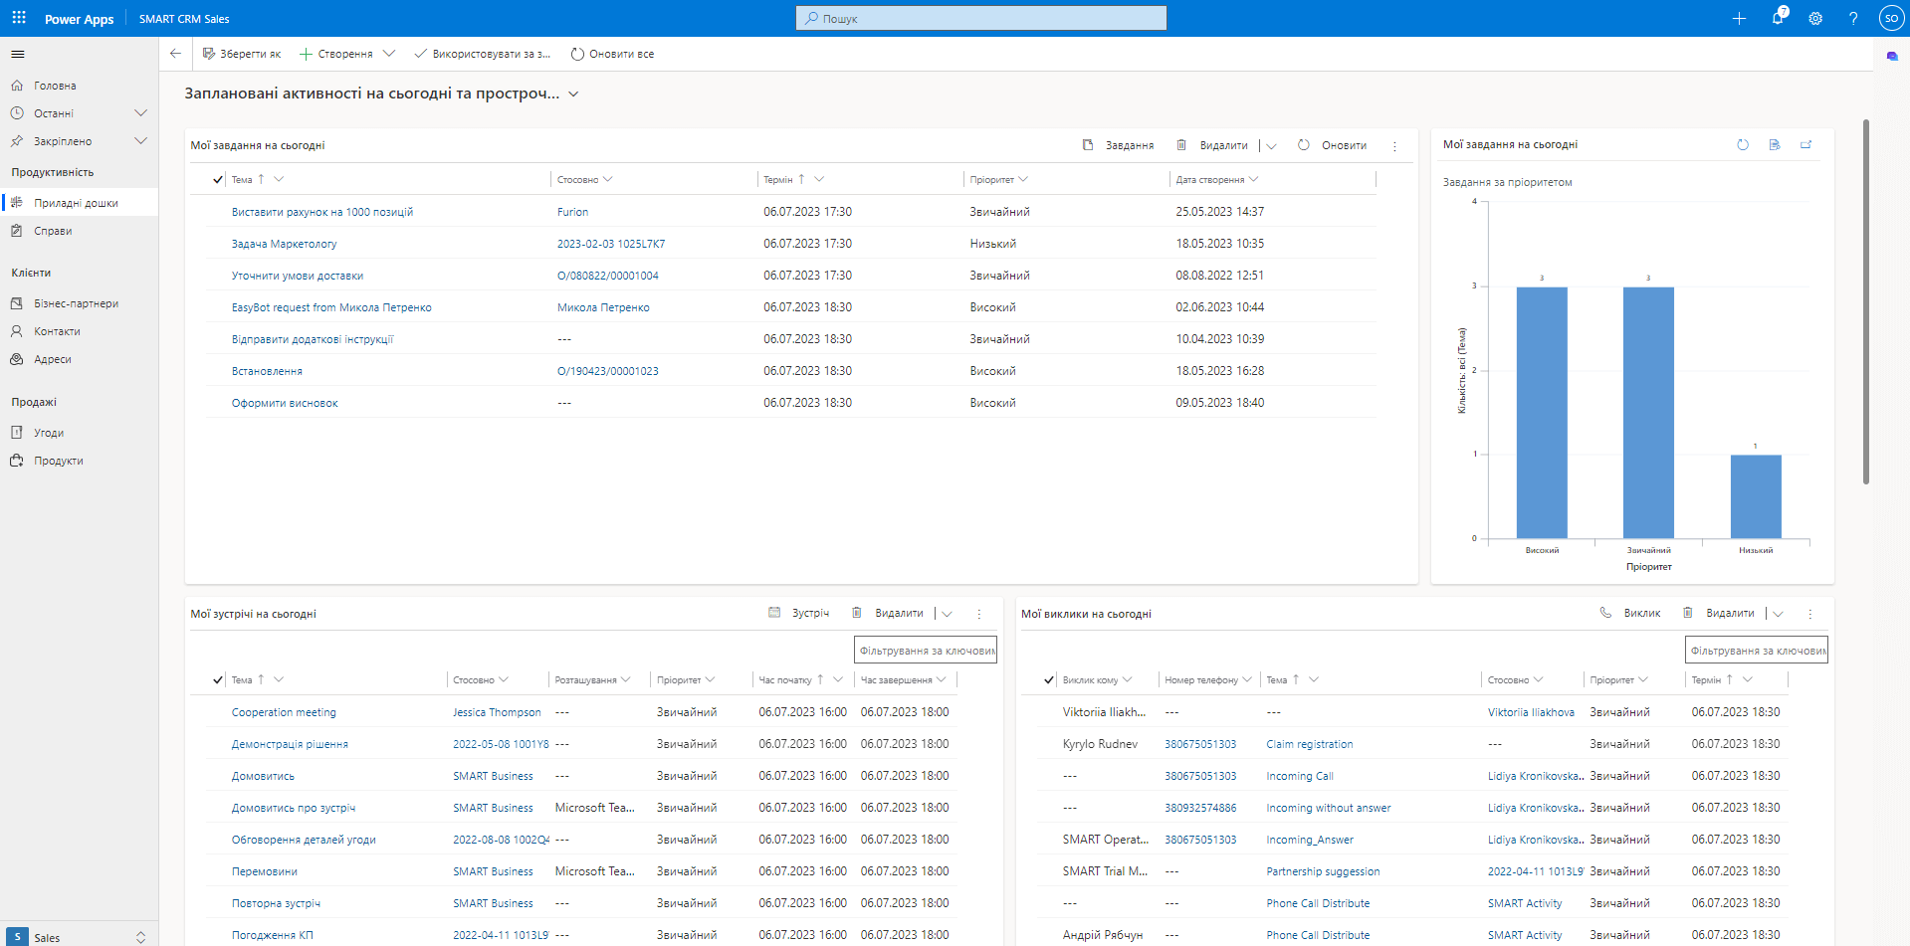Open the Створення dropdown arrow
The height and width of the screenshot is (946, 1910).
(389, 54)
